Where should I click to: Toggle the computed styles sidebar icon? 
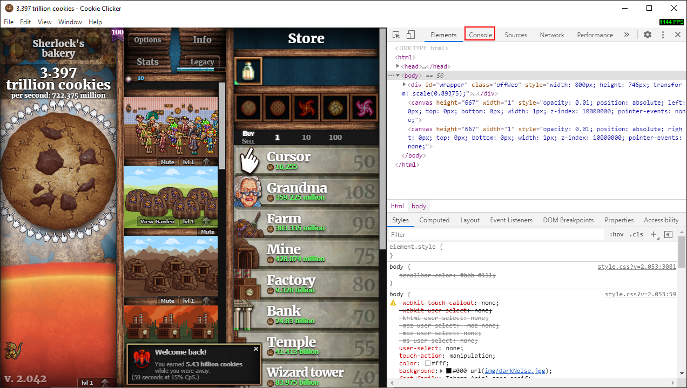[668, 234]
